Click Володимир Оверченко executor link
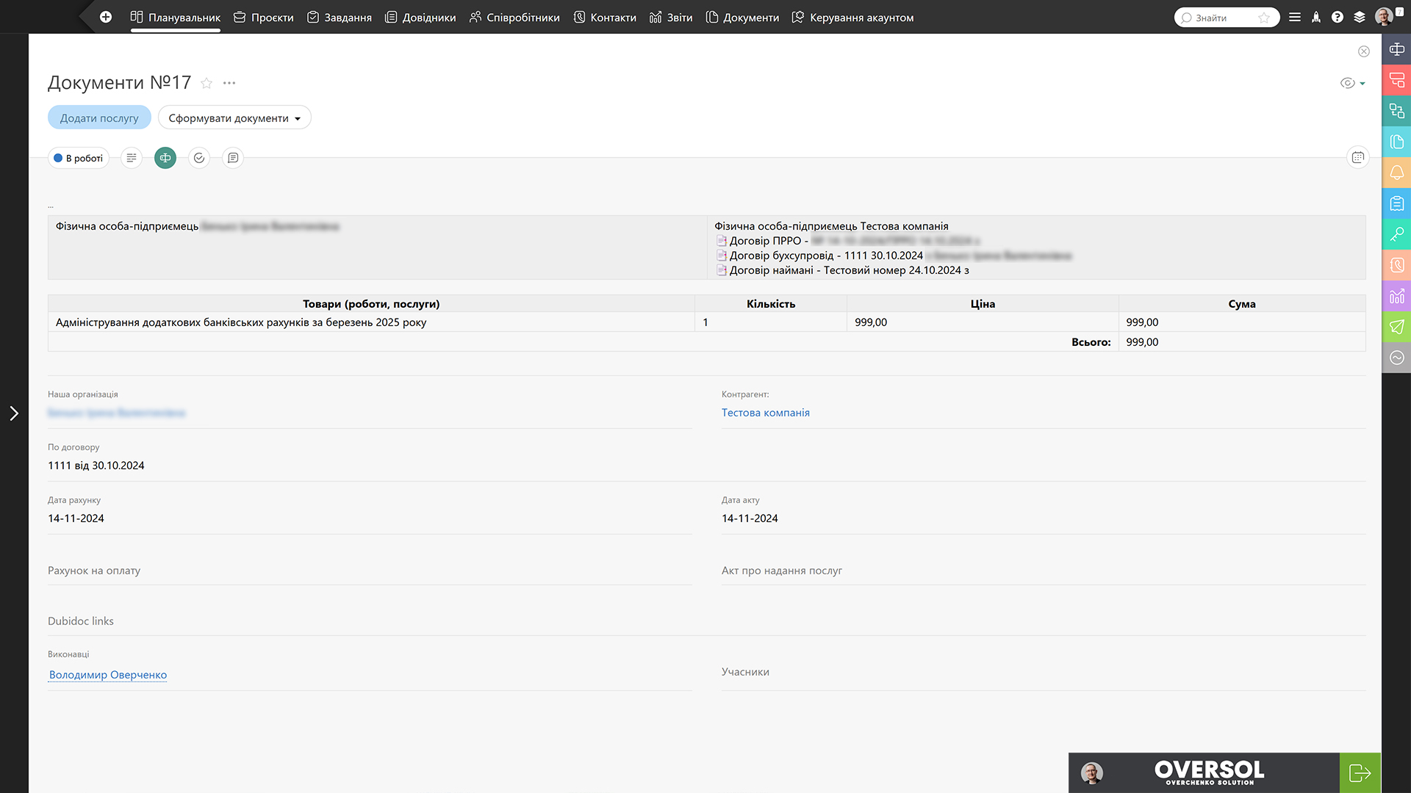Screen dimensions: 1411x793 108,675
